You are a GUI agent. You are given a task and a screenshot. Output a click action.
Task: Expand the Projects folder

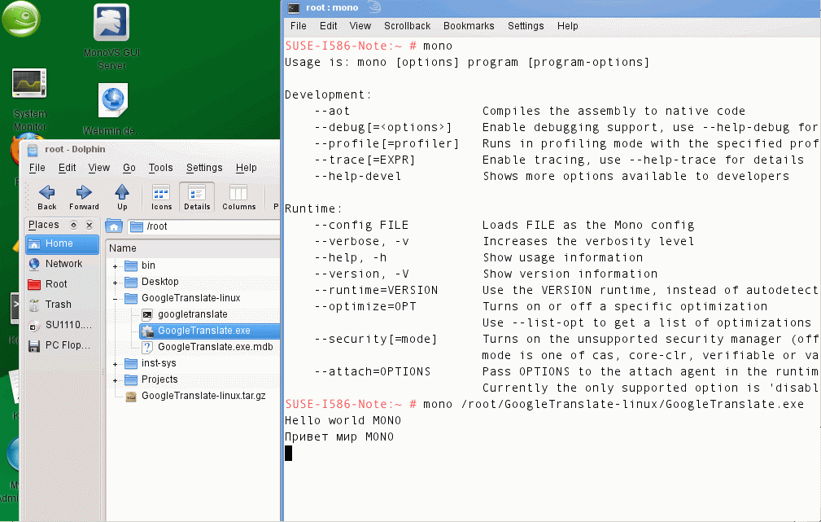pyautogui.click(x=116, y=380)
